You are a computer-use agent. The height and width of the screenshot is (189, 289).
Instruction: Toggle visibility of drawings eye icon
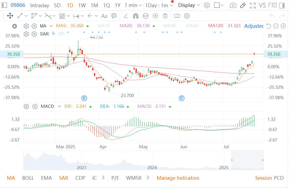point(155,16)
